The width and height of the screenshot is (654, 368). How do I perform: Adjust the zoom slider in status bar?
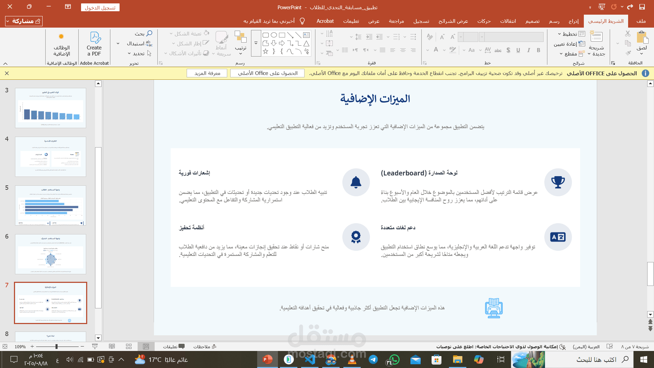[x=57, y=347]
